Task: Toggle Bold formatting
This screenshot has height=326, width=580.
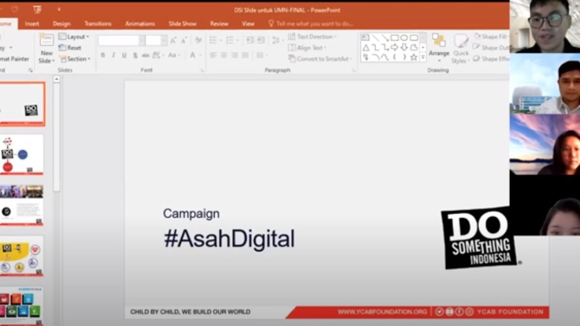Action: [102, 56]
